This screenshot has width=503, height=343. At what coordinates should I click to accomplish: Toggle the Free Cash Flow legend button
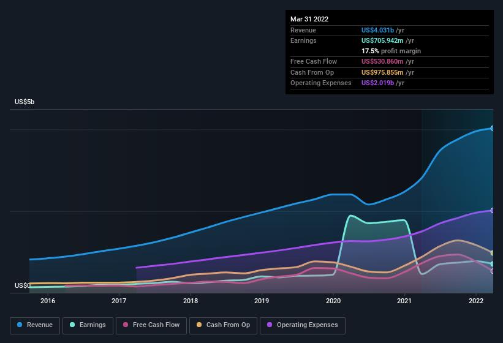click(151, 326)
